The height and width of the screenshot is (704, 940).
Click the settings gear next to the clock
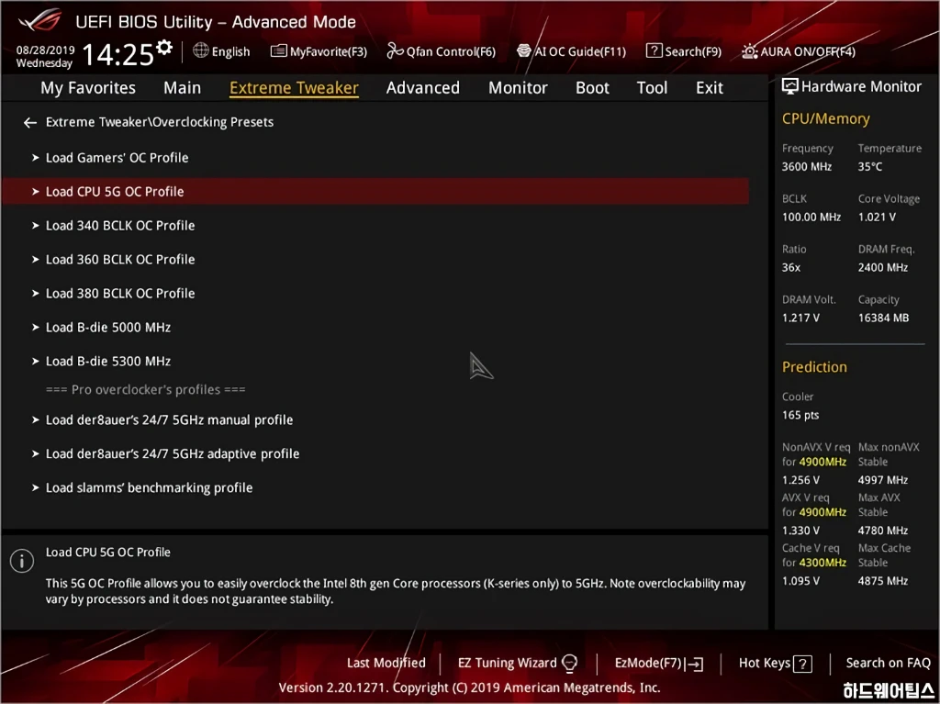pos(163,47)
